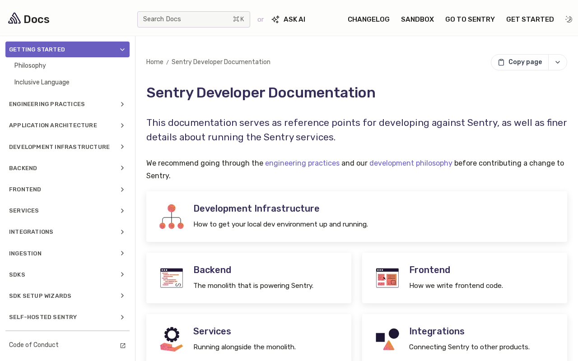578x361 pixels.
Task: Click the Backend code window icon
Action: (172, 278)
